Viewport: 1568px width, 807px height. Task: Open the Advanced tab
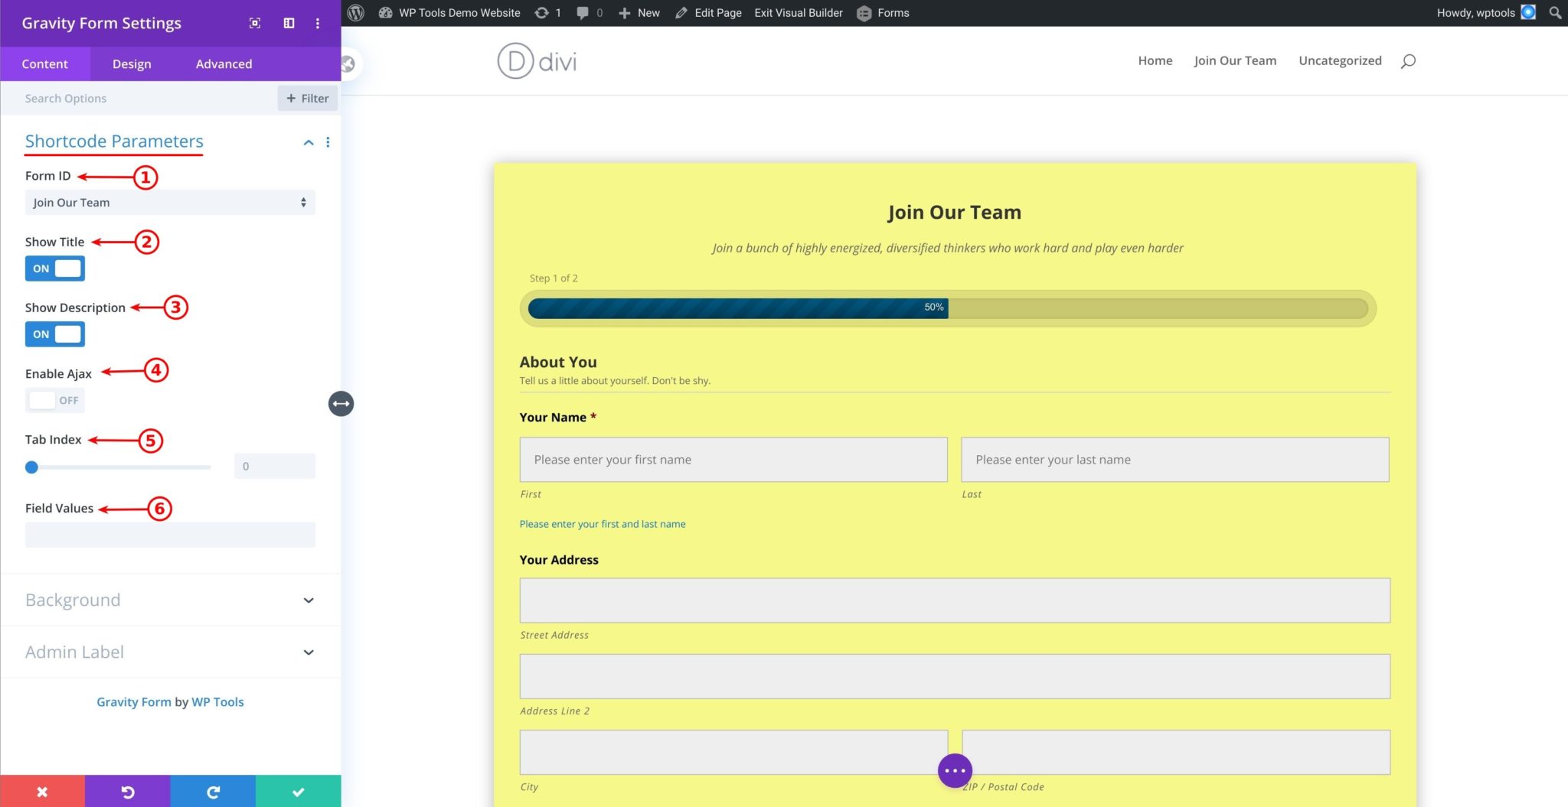pyautogui.click(x=224, y=64)
